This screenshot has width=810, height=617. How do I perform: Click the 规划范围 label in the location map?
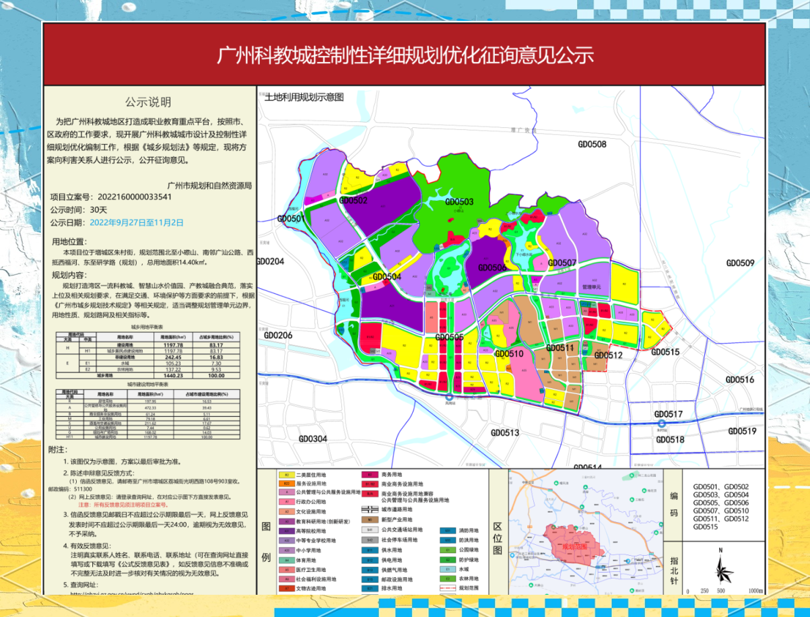pyautogui.click(x=574, y=547)
